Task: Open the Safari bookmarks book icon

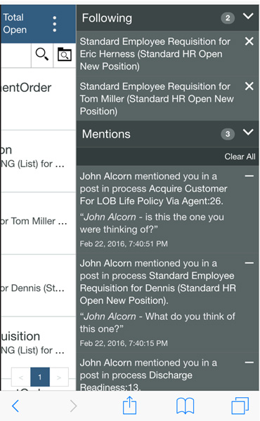Action: (185, 406)
